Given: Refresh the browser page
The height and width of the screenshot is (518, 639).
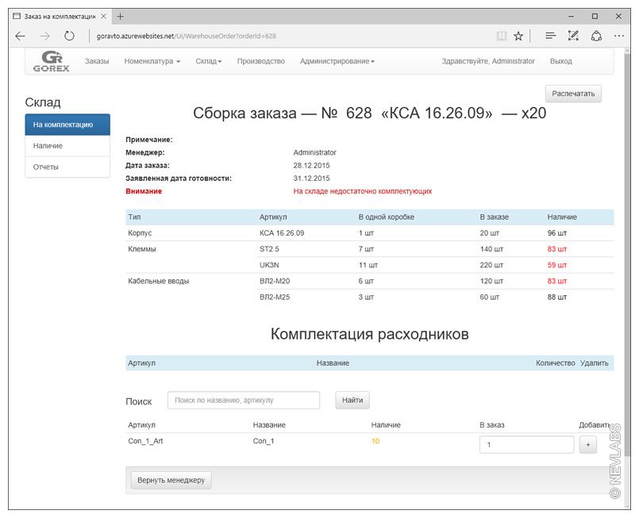Looking at the screenshot, I should pyautogui.click(x=69, y=36).
